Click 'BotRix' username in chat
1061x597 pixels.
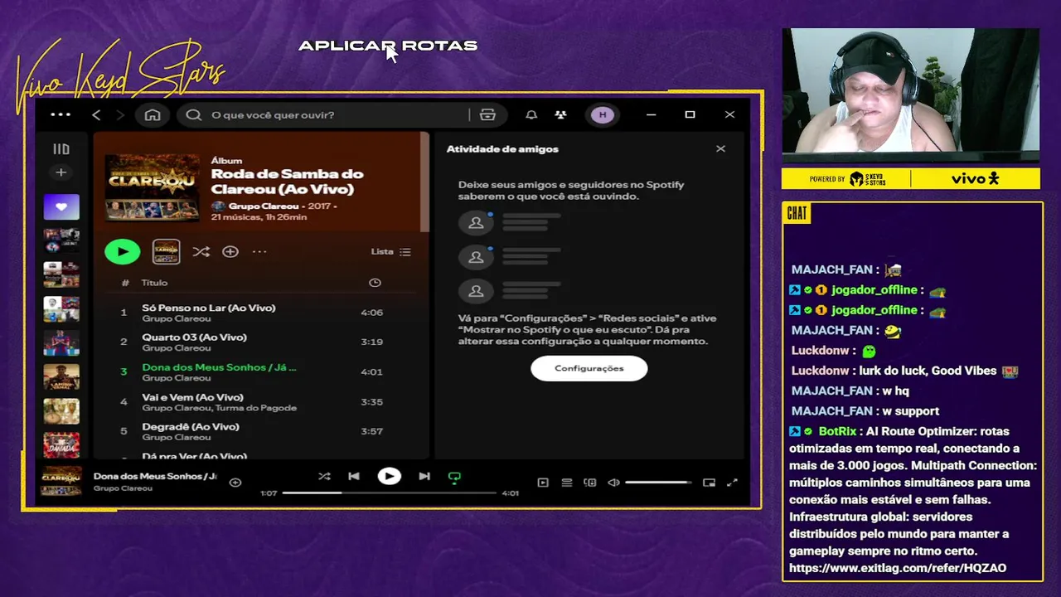(837, 431)
